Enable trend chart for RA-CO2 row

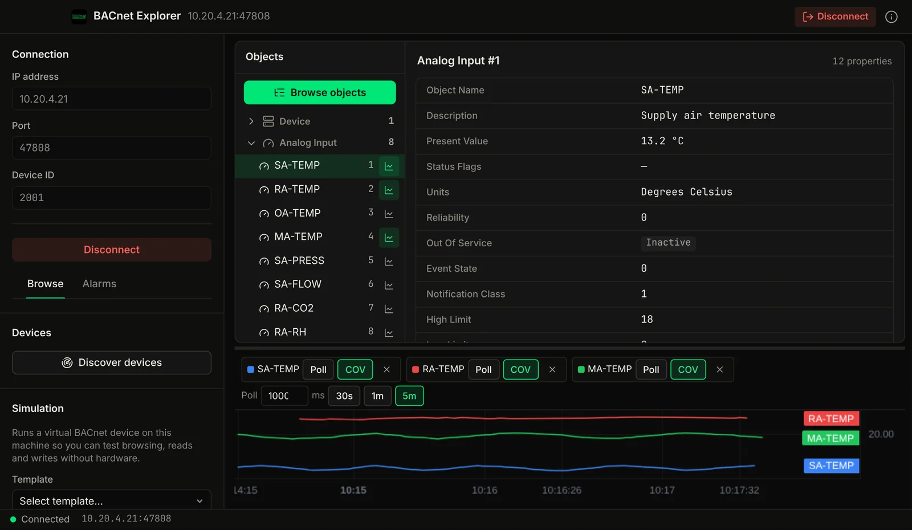[389, 309]
